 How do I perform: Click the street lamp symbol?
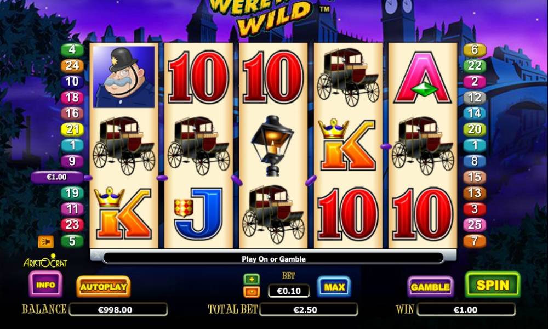point(272,145)
